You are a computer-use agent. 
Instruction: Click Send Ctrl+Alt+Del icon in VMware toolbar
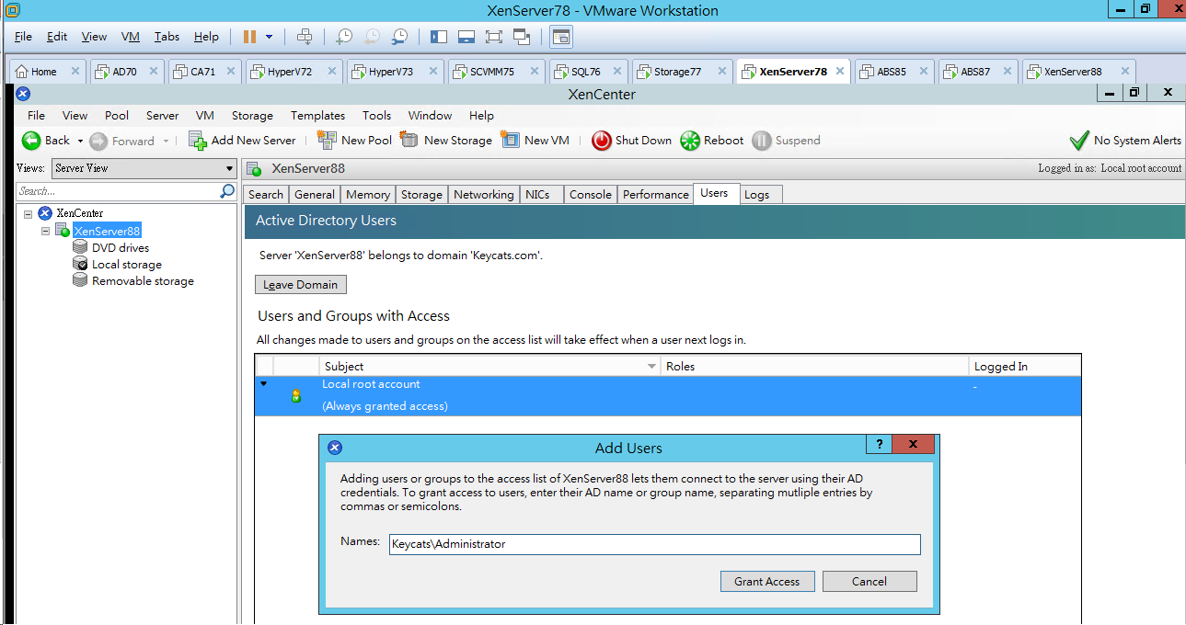(x=305, y=37)
